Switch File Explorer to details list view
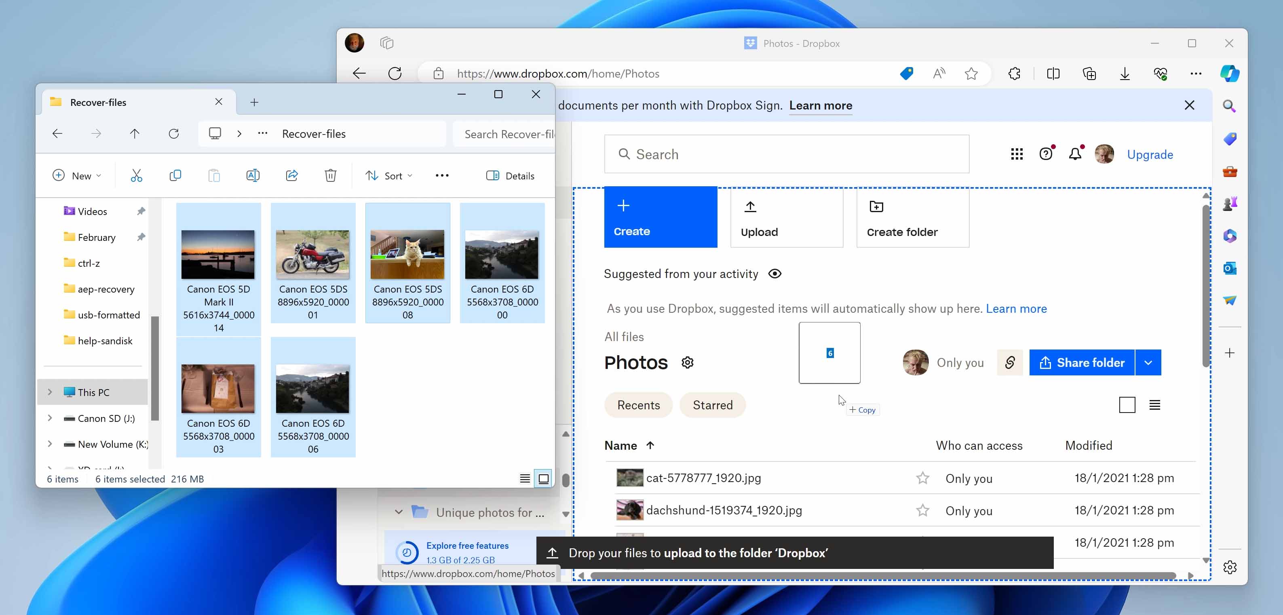Image resolution: width=1283 pixels, height=615 pixels. coord(524,478)
